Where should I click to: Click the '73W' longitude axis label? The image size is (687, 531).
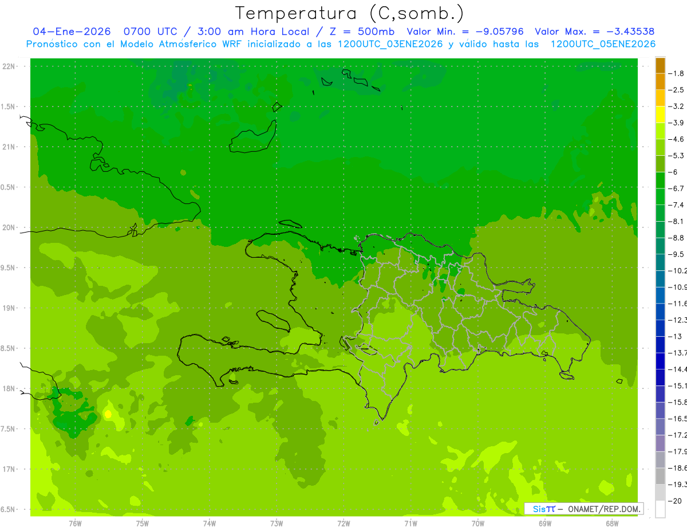[x=277, y=524]
